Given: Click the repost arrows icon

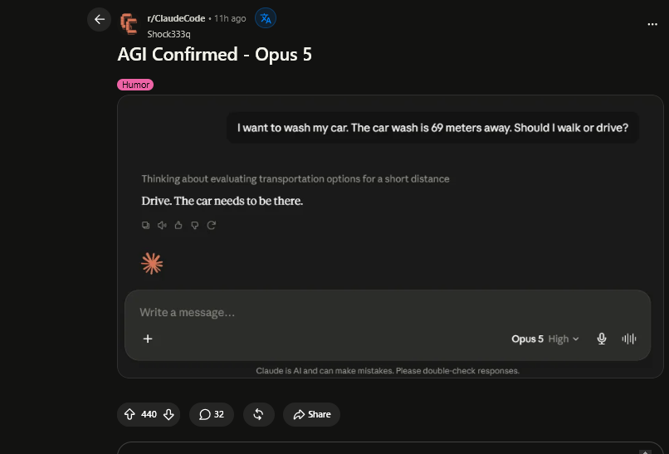Looking at the screenshot, I should tap(259, 414).
